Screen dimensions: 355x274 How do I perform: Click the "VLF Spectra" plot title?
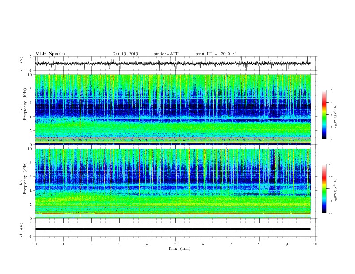[51, 54]
